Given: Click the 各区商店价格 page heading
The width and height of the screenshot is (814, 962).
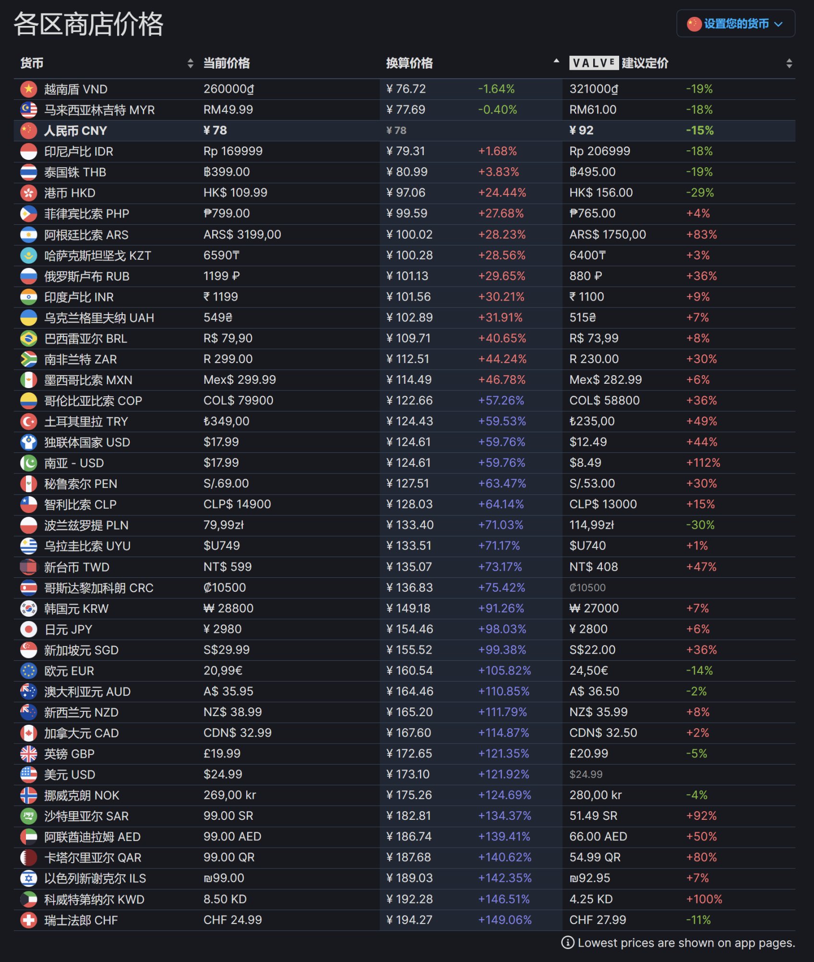Looking at the screenshot, I should tap(89, 24).
